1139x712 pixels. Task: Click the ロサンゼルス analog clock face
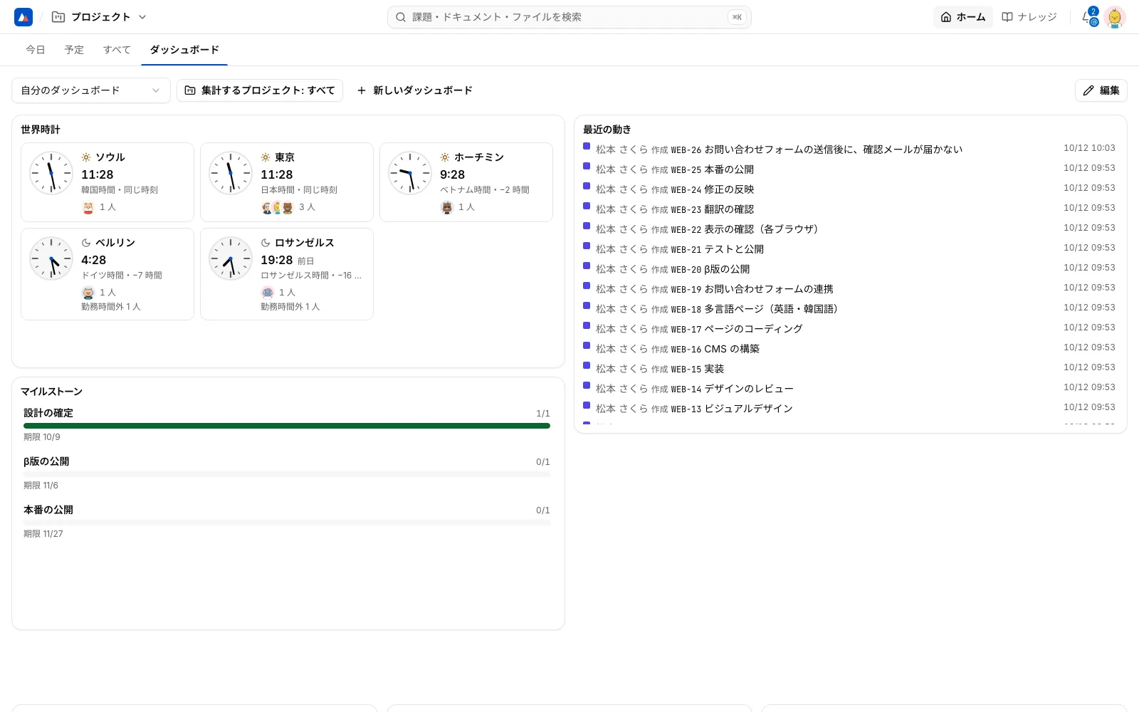tap(230, 258)
